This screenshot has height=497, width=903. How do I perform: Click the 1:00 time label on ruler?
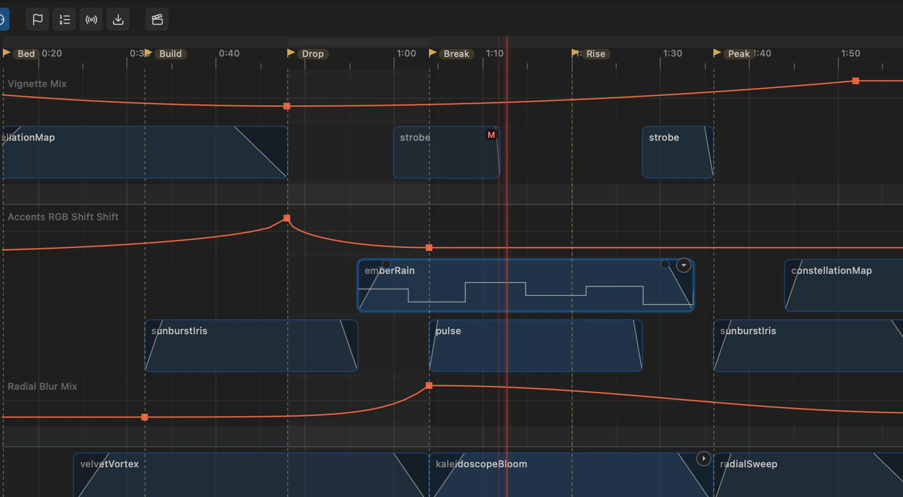coord(406,53)
